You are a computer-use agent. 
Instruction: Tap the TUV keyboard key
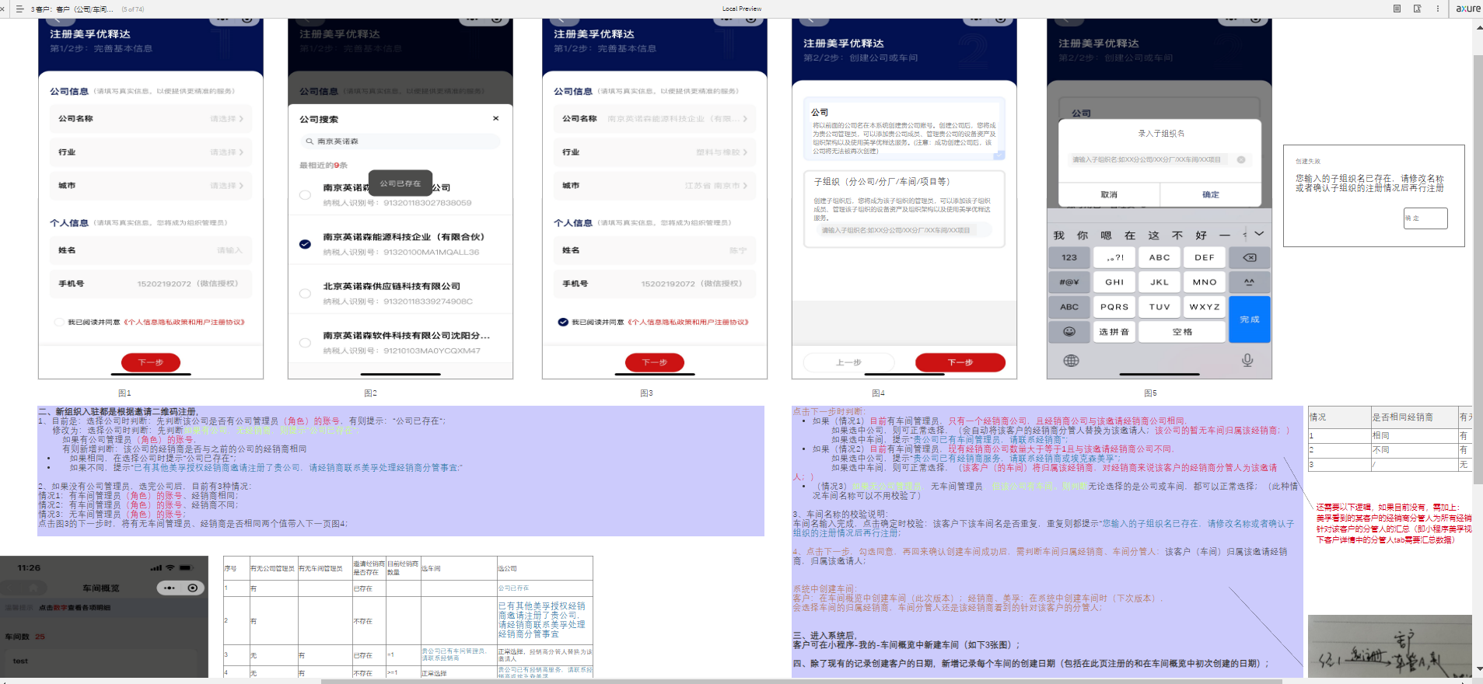pos(1159,307)
